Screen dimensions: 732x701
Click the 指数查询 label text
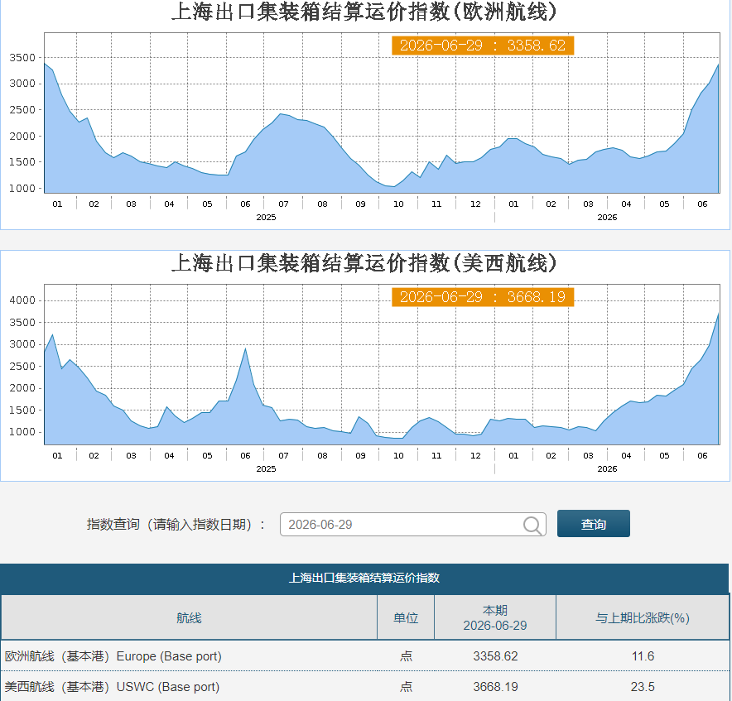[176, 525]
